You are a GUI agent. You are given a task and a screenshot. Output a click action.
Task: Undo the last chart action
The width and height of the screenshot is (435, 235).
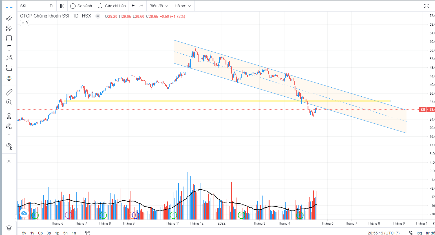(x=134, y=6)
